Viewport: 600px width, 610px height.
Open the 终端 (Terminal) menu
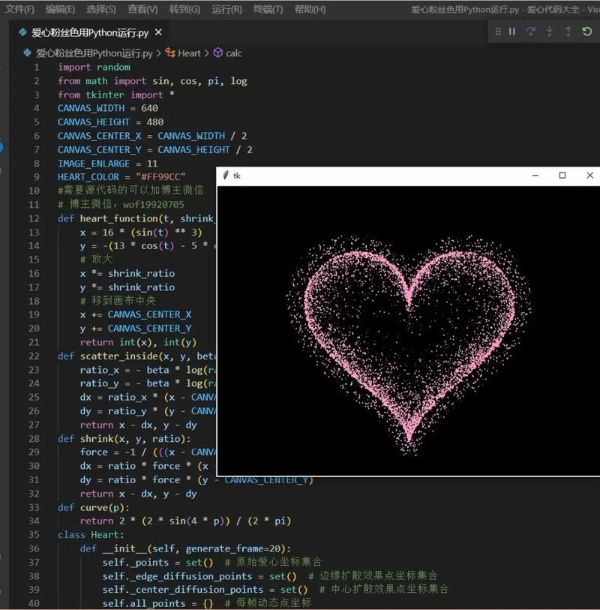click(x=268, y=10)
